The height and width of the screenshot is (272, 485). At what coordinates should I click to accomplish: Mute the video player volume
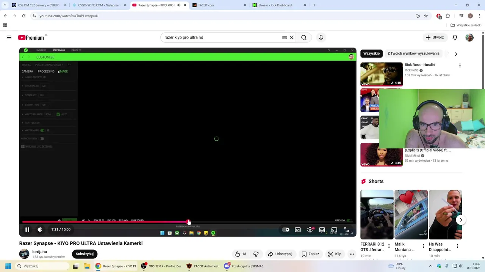pyautogui.click(x=40, y=230)
